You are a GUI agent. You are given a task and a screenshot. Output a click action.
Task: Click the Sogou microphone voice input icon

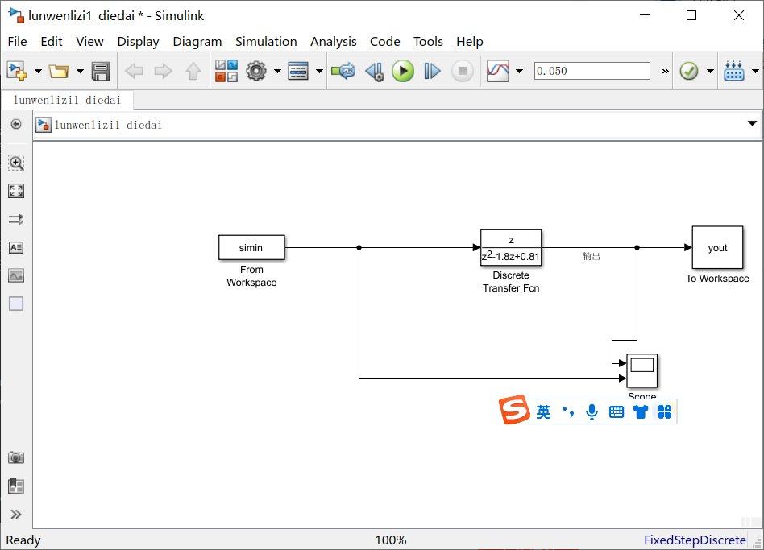(592, 412)
